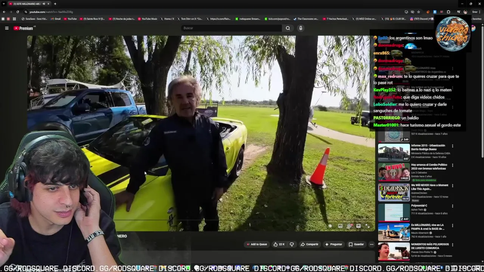
Task: Open more actions ellipsis below the video
Action: pyautogui.click(x=371, y=244)
